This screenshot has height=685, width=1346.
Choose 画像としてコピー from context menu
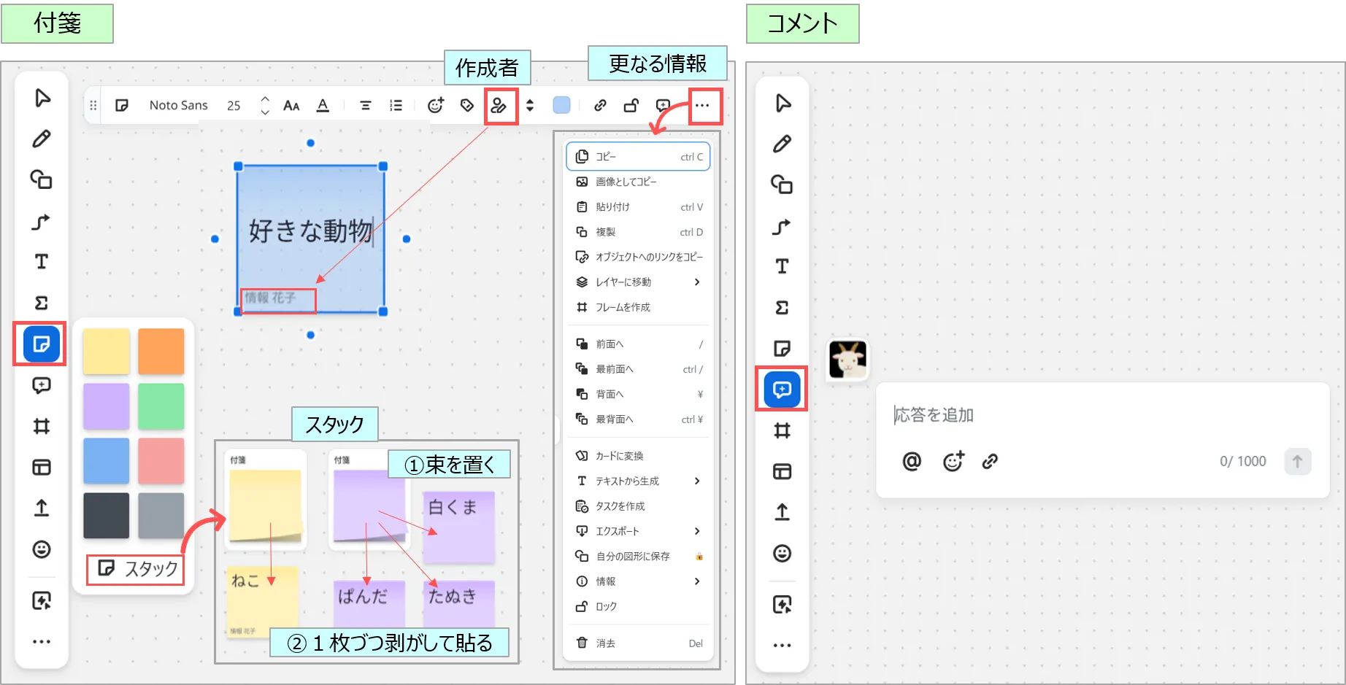tap(626, 182)
